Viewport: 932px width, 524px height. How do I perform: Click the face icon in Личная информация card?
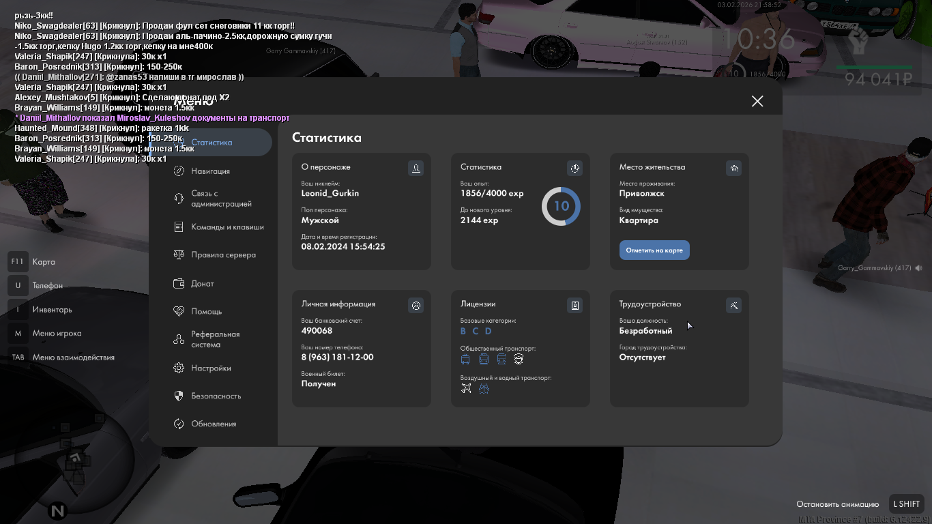(416, 306)
